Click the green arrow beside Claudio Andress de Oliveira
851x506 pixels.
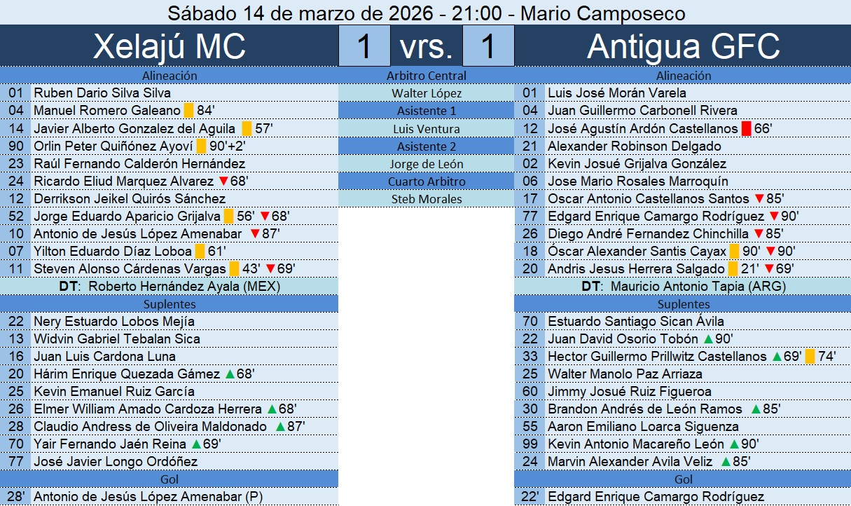pyautogui.click(x=280, y=427)
